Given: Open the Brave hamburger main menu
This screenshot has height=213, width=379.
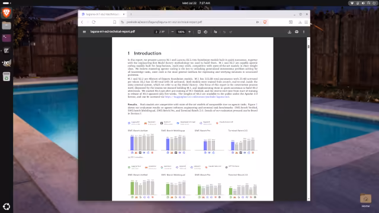Looking at the screenshot, I should (x=306, y=22).
